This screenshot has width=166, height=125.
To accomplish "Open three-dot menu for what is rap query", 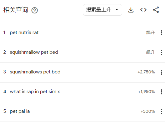I will click(161, 92).
